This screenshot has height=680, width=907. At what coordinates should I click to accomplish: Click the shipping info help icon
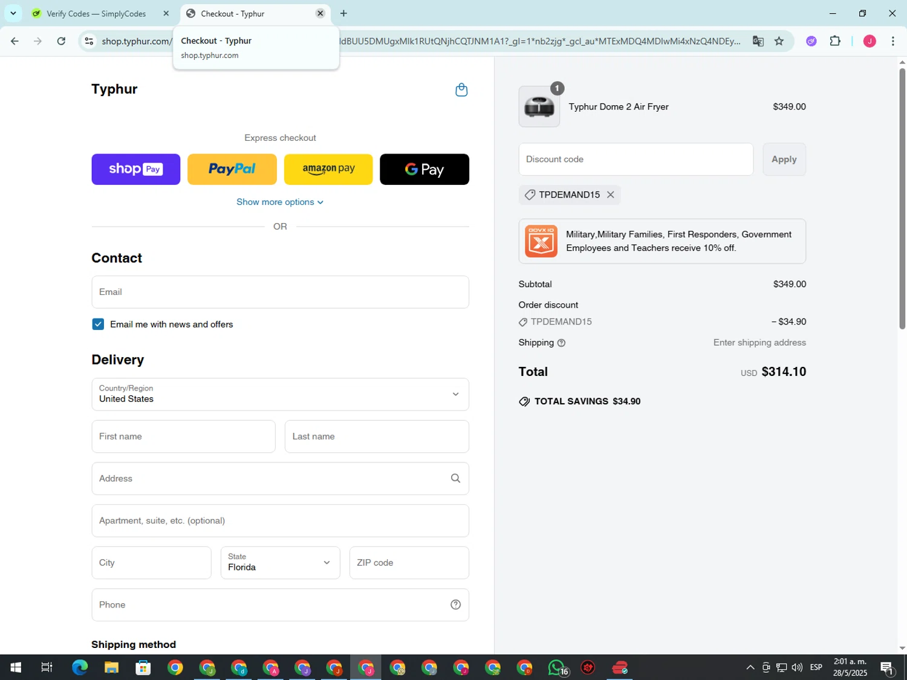(561, 343)
